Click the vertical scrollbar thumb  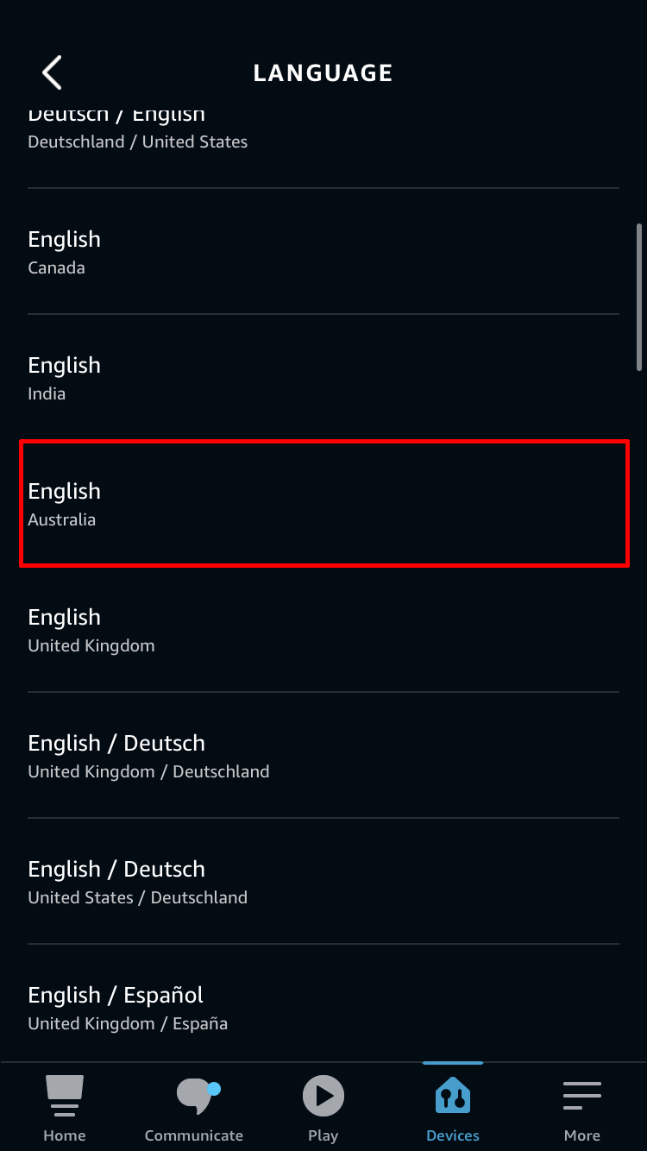click(x=639, y=297)
